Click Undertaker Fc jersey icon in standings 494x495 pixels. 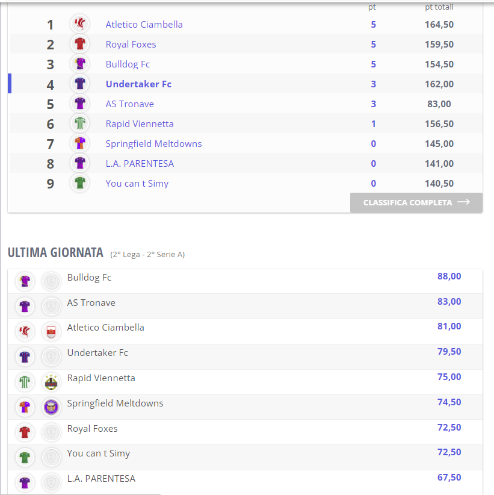80,84
